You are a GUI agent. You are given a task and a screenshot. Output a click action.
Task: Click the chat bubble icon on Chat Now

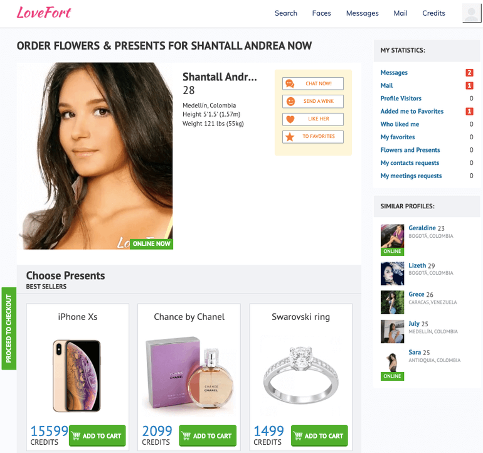coord(290,83)
